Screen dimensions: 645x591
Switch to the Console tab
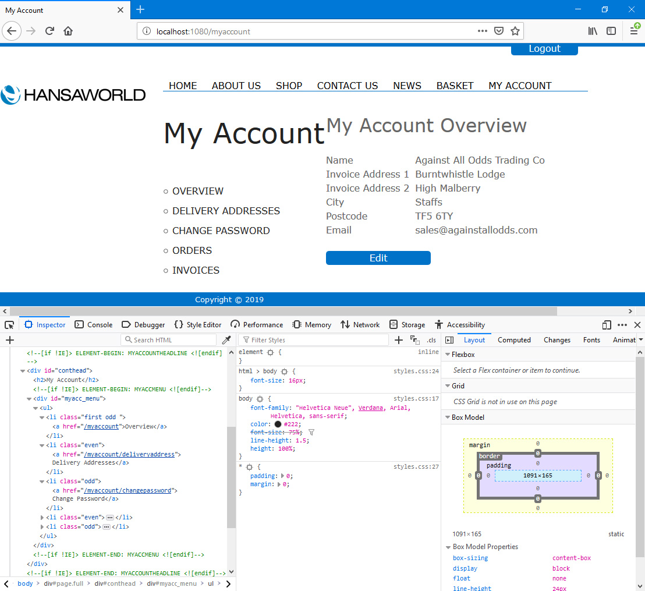[94, 325]
